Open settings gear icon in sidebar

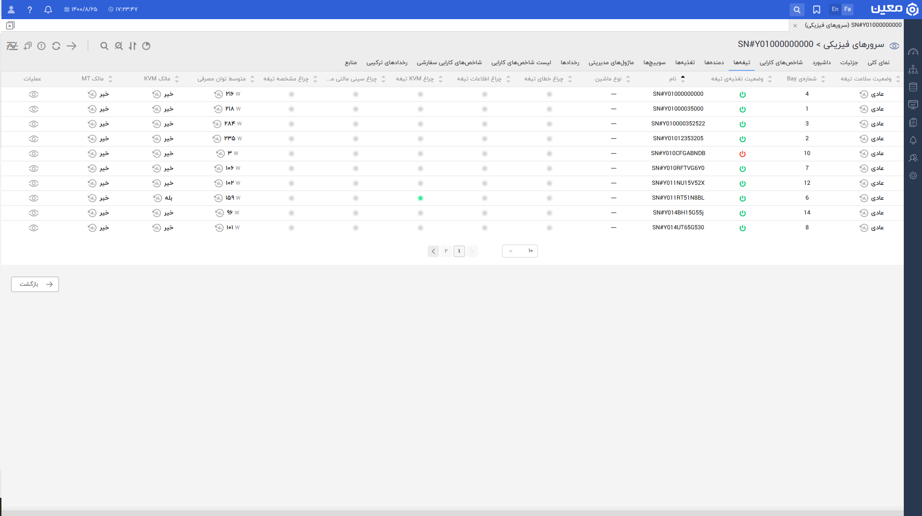(x=913, y=176)
